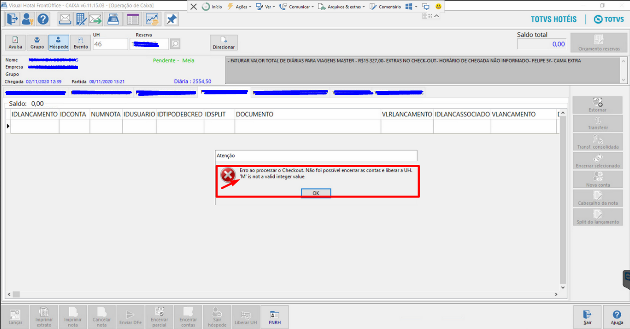This screenshot has width=630, height=329.
Task: Open the FNRH form button
Action: click(275, 317)
